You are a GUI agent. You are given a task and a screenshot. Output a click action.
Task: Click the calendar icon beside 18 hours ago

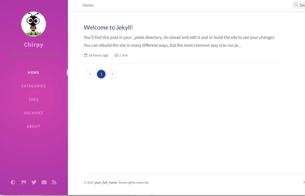pos(86,55)
